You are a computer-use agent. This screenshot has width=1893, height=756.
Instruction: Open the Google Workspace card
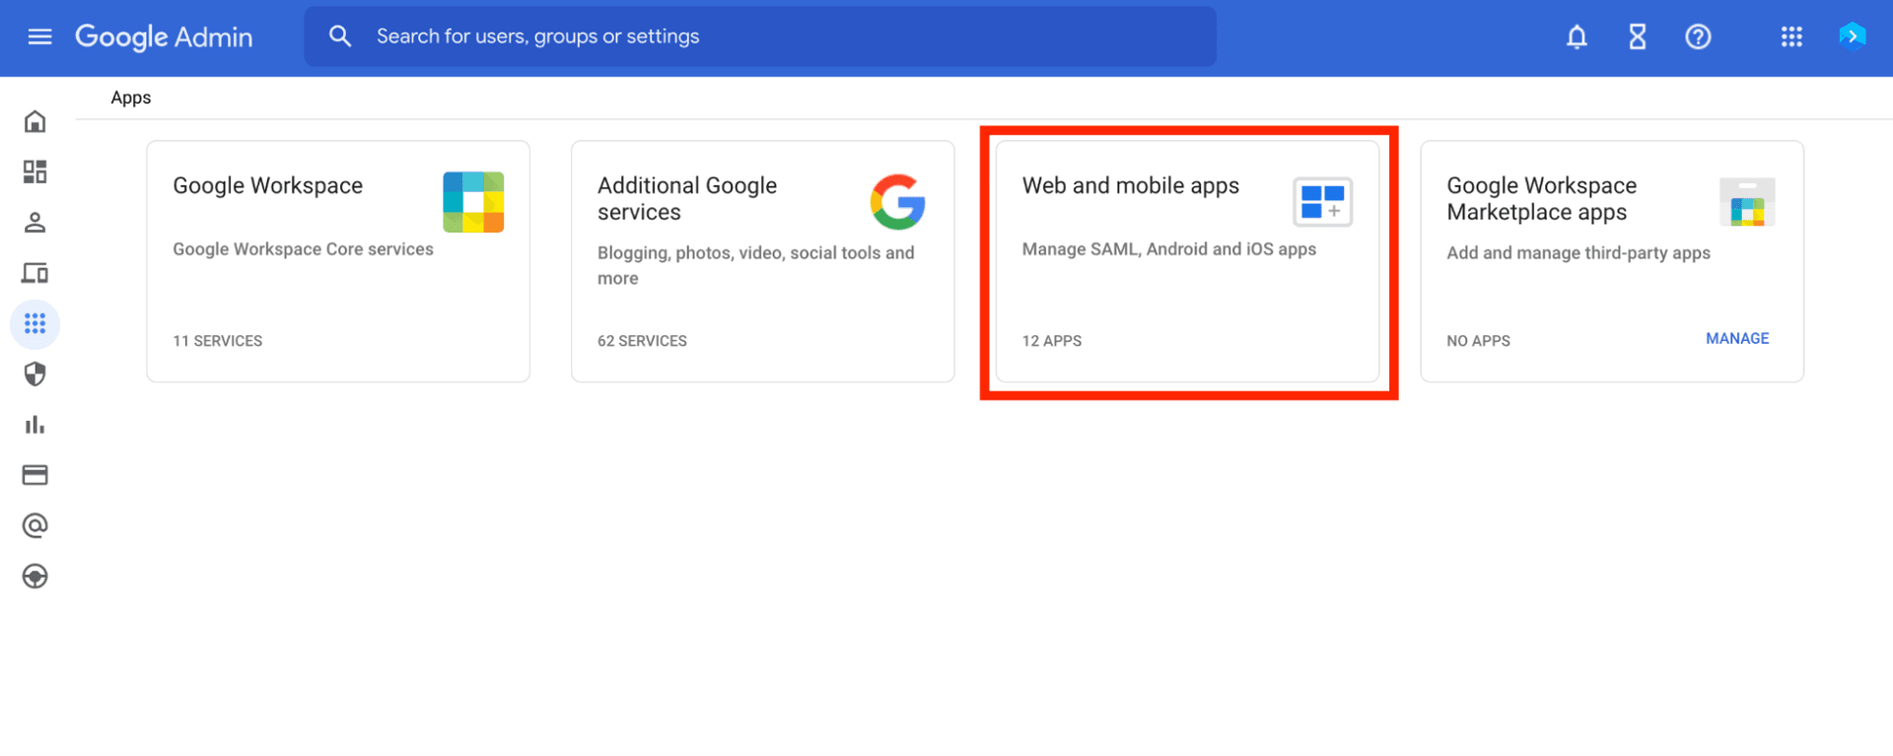(338, 261)
